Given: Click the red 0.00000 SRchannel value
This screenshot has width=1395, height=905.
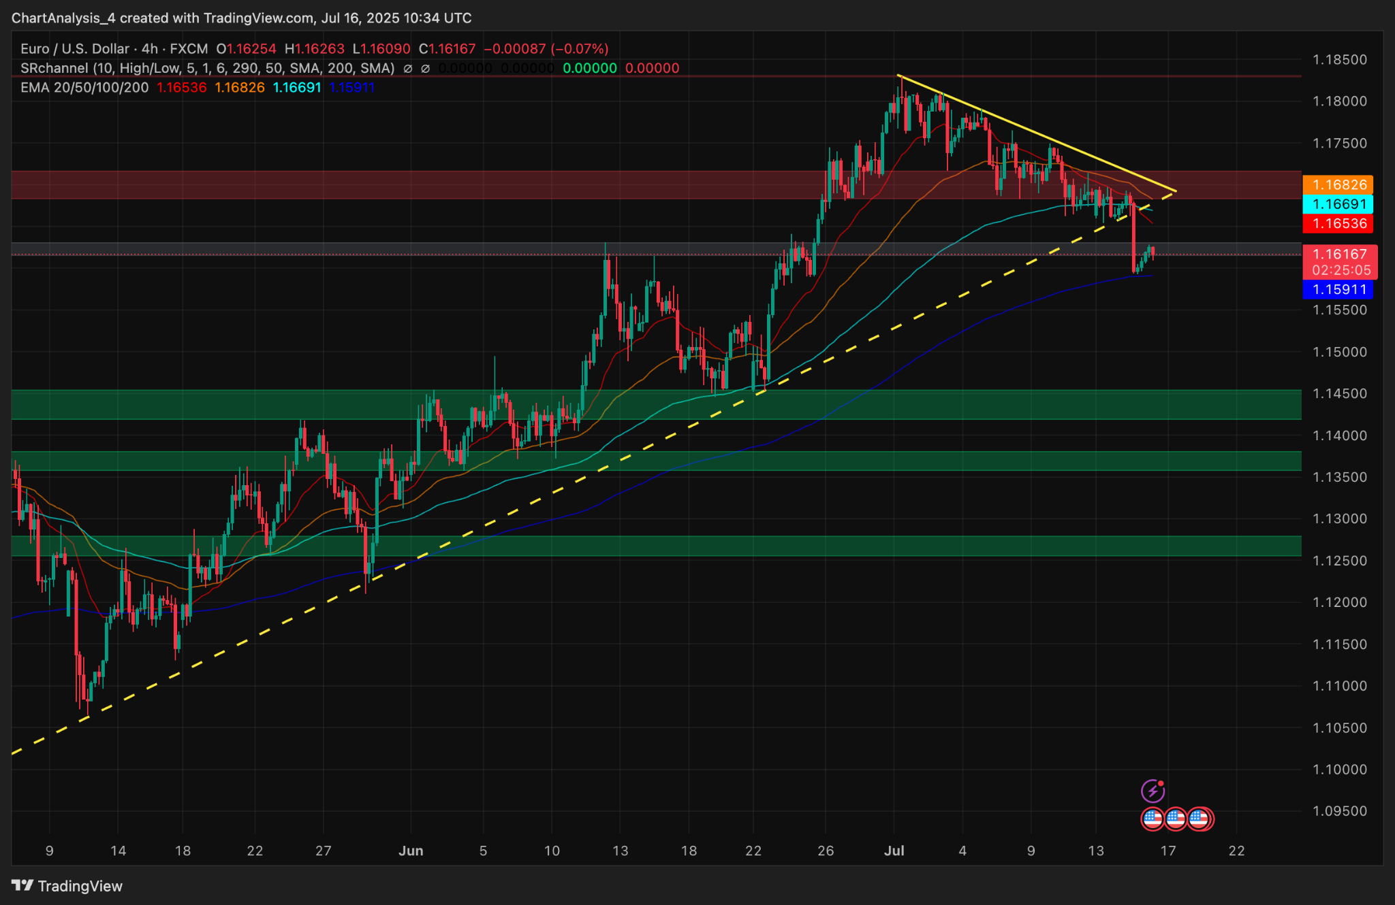Looking at the screenshot, I should pos(653,68).
